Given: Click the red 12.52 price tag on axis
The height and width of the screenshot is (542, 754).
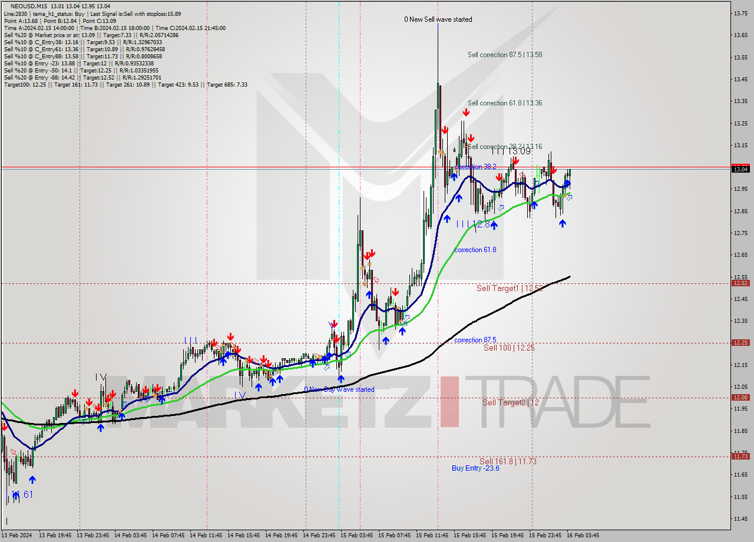Looking at the screenshot, I should [740, 283].
